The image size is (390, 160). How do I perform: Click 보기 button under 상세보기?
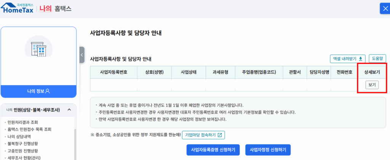coord(372,85)
